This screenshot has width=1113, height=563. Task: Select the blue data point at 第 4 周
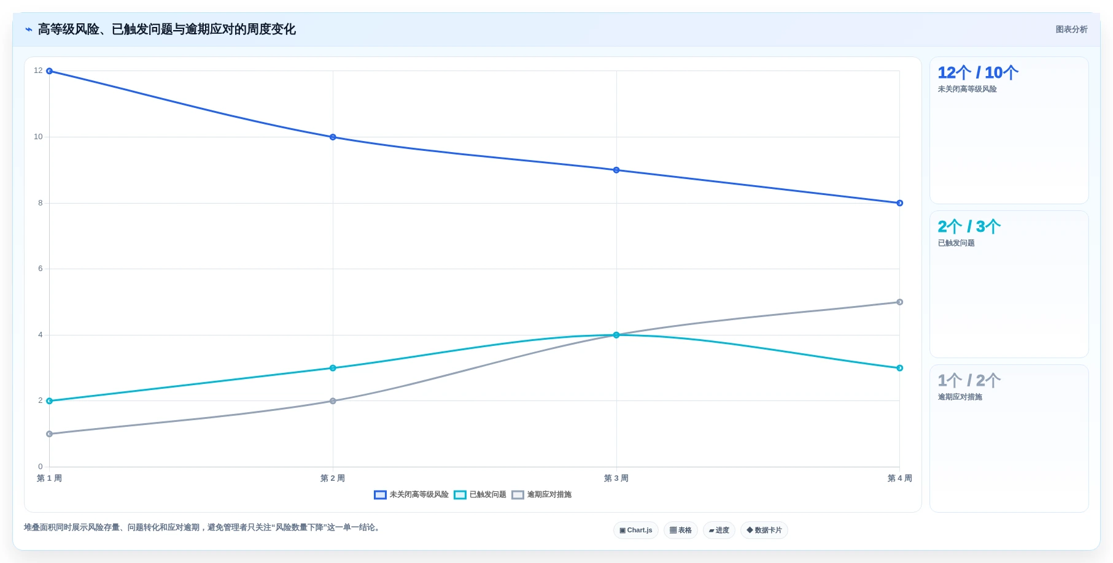[x=900, y=203]
